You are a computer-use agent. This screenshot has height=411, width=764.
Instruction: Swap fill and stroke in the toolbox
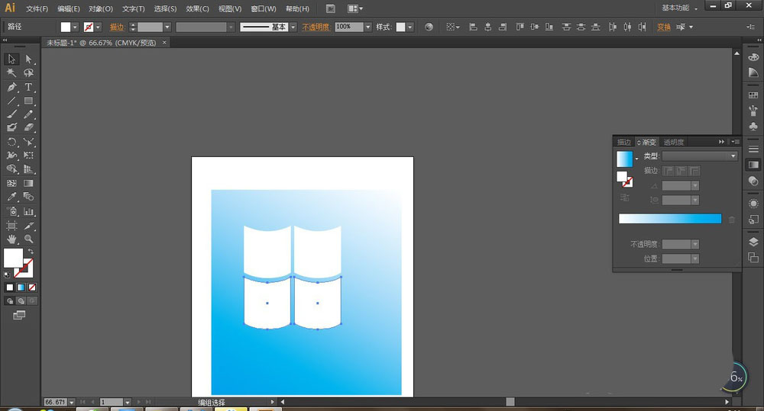pyautogui.click(x=31, y=252)
